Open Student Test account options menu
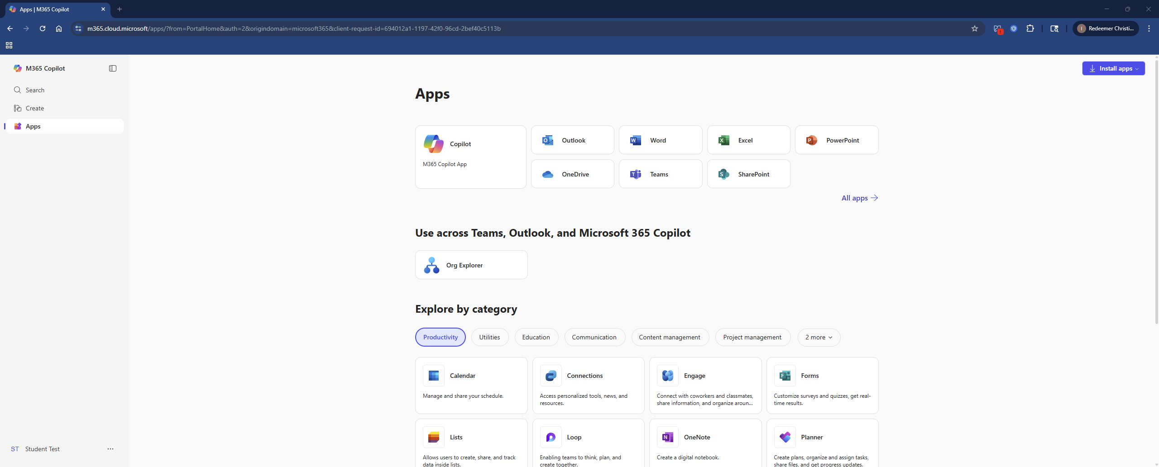This screenshot has height=467, width=1159. click(110, 449)
